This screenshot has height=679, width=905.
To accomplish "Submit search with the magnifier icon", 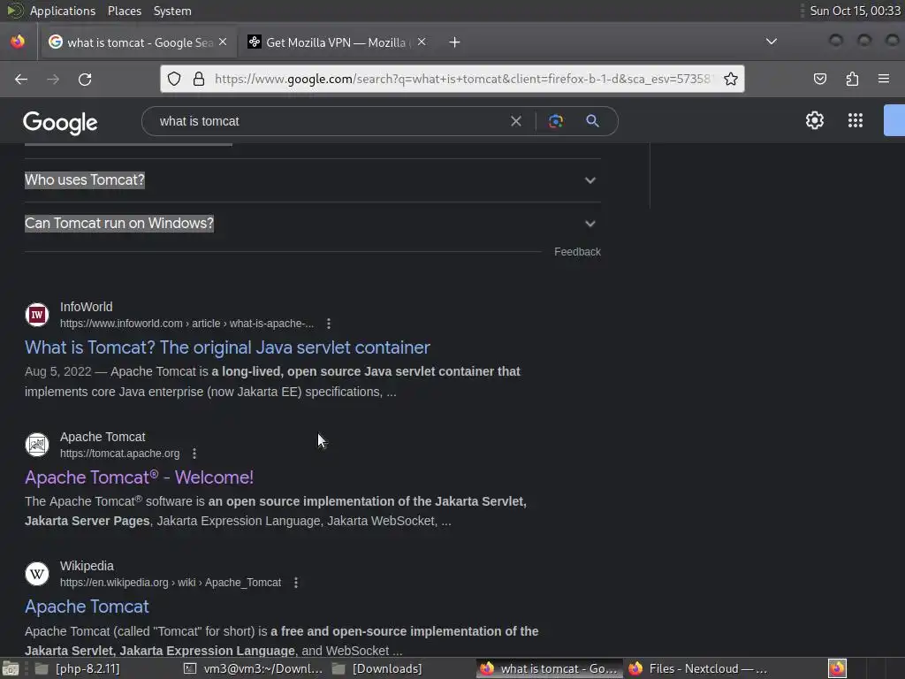I will pyautogui.click(x=592, y=121).
